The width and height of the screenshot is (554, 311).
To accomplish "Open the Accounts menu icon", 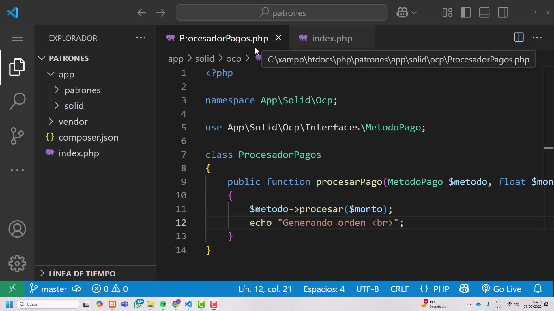I will click(17, 229).
